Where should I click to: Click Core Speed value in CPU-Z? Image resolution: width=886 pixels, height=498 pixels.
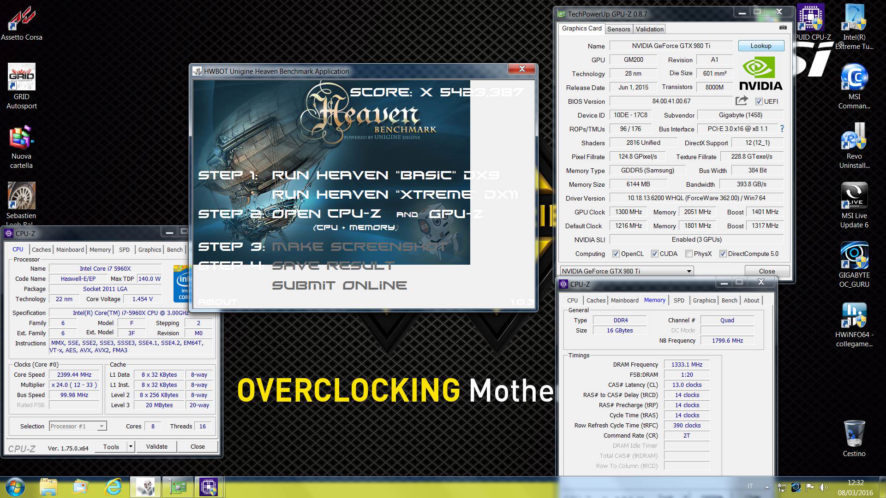coord(74,374)
